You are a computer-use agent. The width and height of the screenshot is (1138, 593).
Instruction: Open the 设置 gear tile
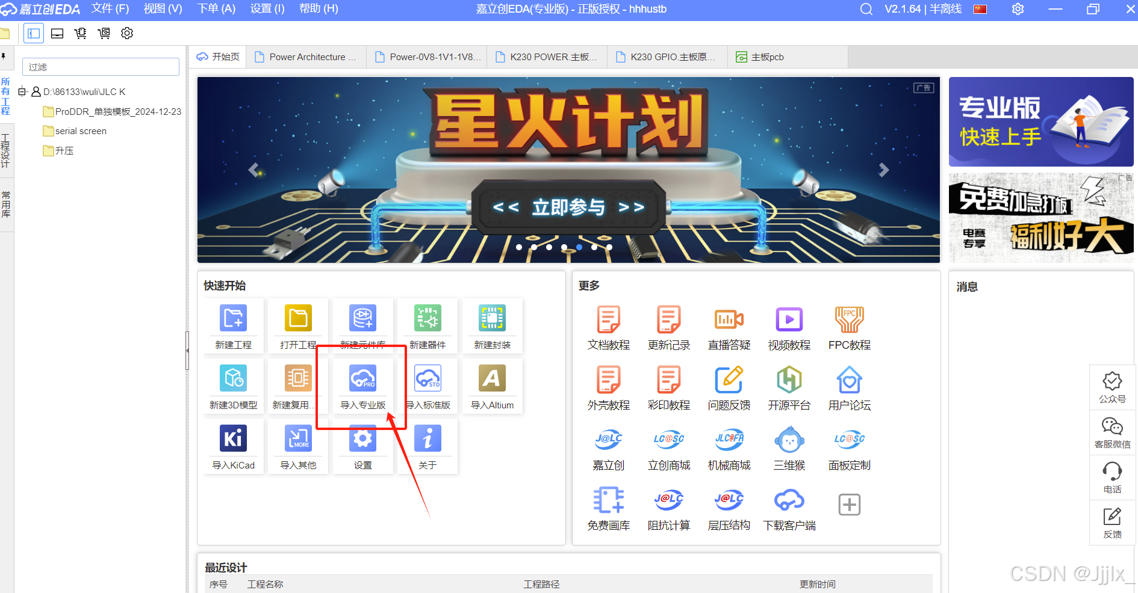(362, 438)
